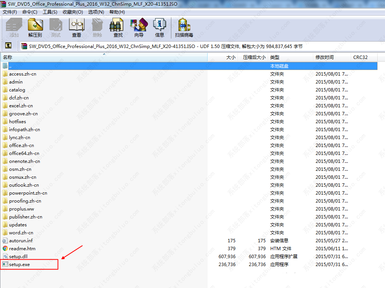Viewport: 385px width, 288px height.
Task: Click the Test (测试) toolbar icon
Action: (56, 25)
